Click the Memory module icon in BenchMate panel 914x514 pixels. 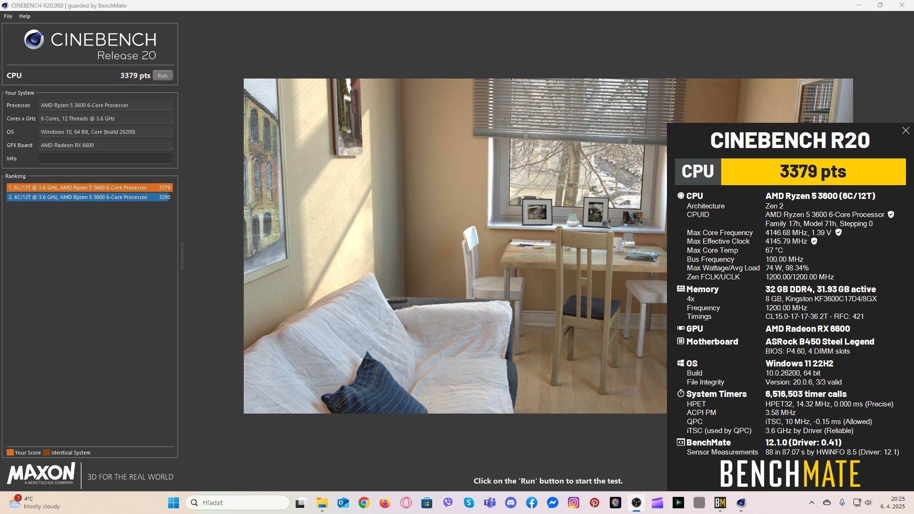[x=681, y=288]
